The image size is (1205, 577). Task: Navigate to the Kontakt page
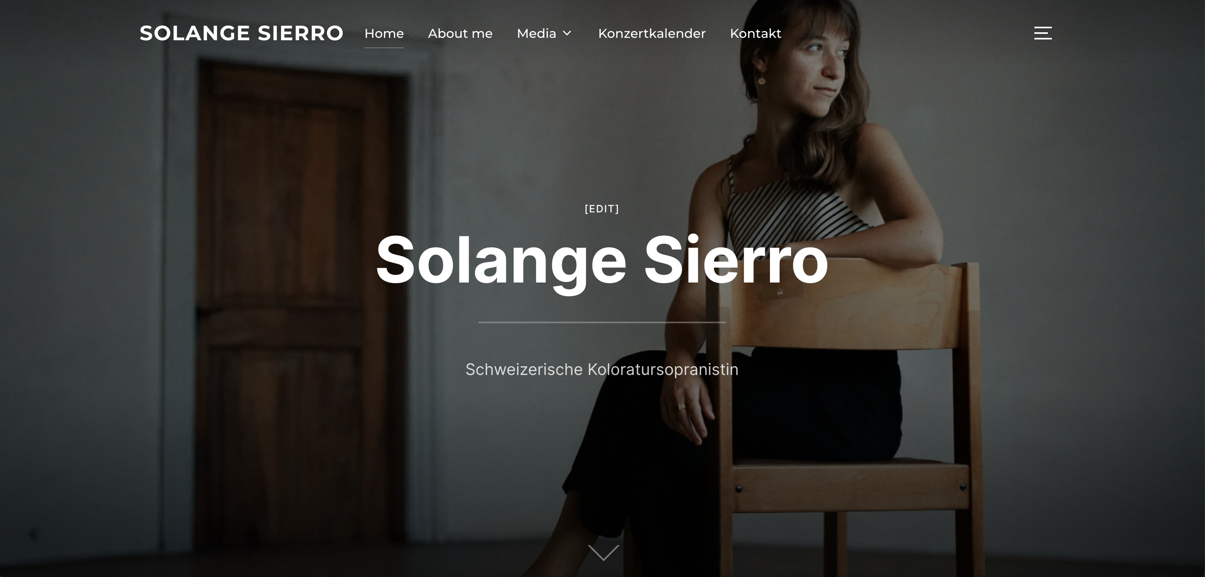pos(756,33)
